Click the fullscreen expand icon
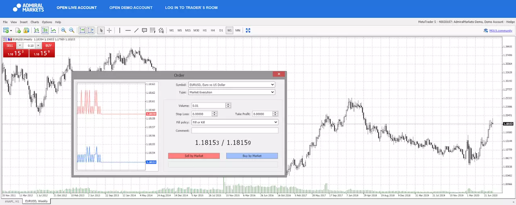This screenshot has width=516, height=205. tap(248, 30)
